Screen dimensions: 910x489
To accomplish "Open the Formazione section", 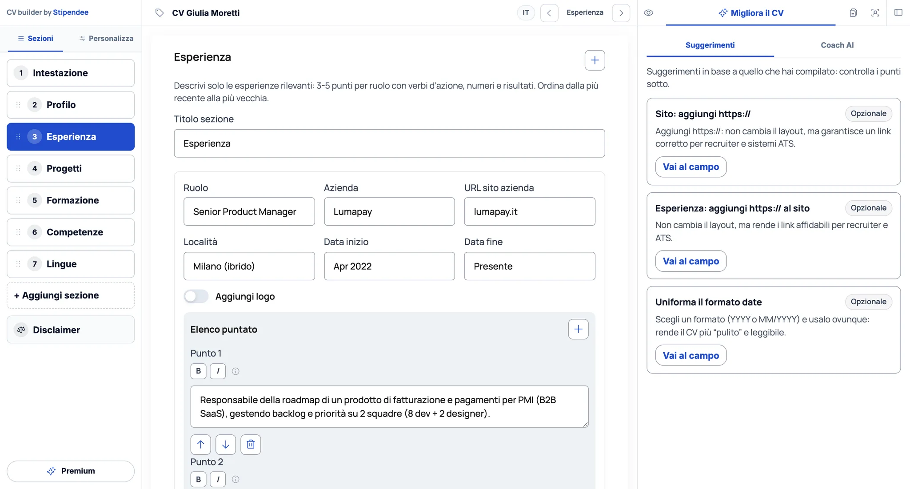I will [71, 200].
